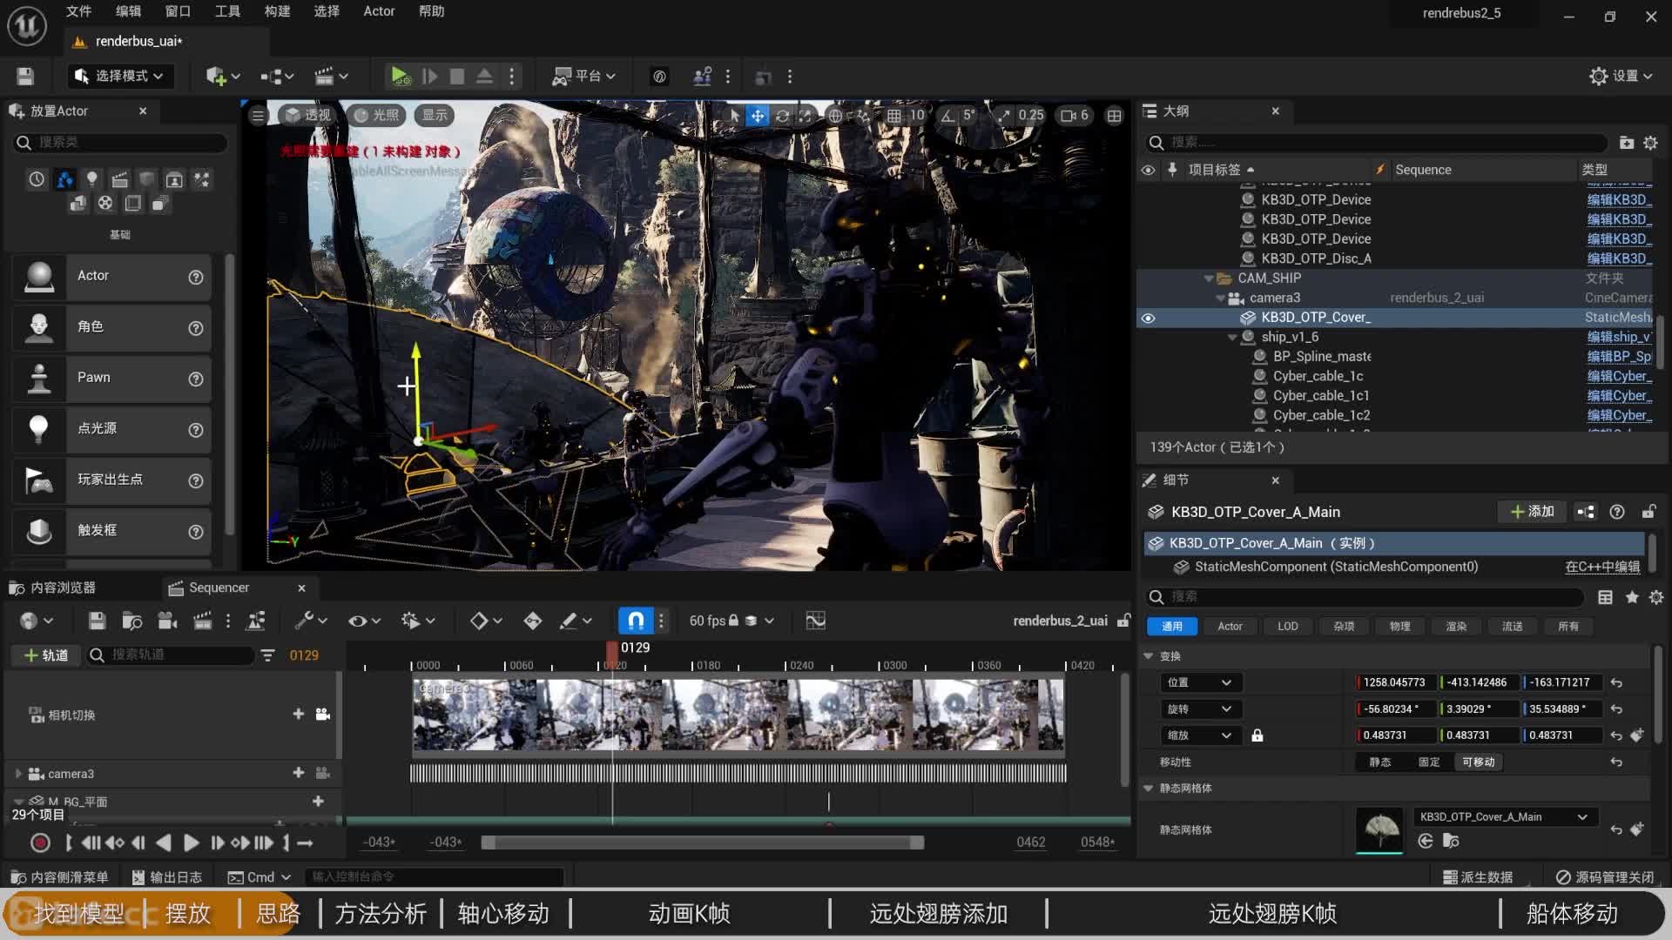Open the cinematics clapperboard toolbar dropdown
Screen dimensions: 1672x940
coord(331,77)
